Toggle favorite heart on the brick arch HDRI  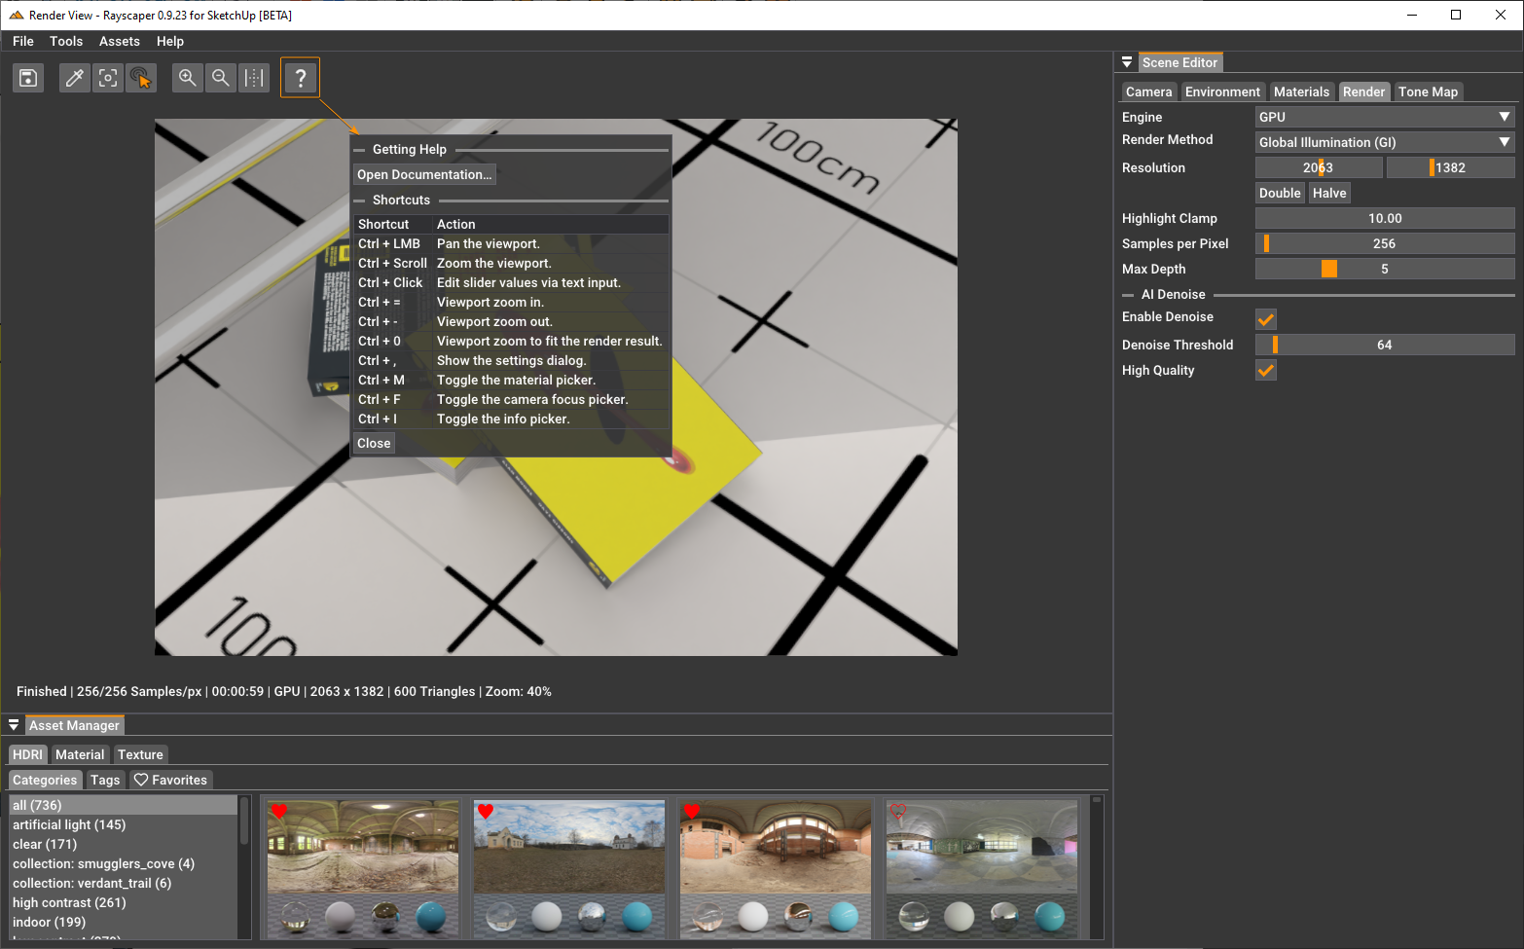click(692, 811)
